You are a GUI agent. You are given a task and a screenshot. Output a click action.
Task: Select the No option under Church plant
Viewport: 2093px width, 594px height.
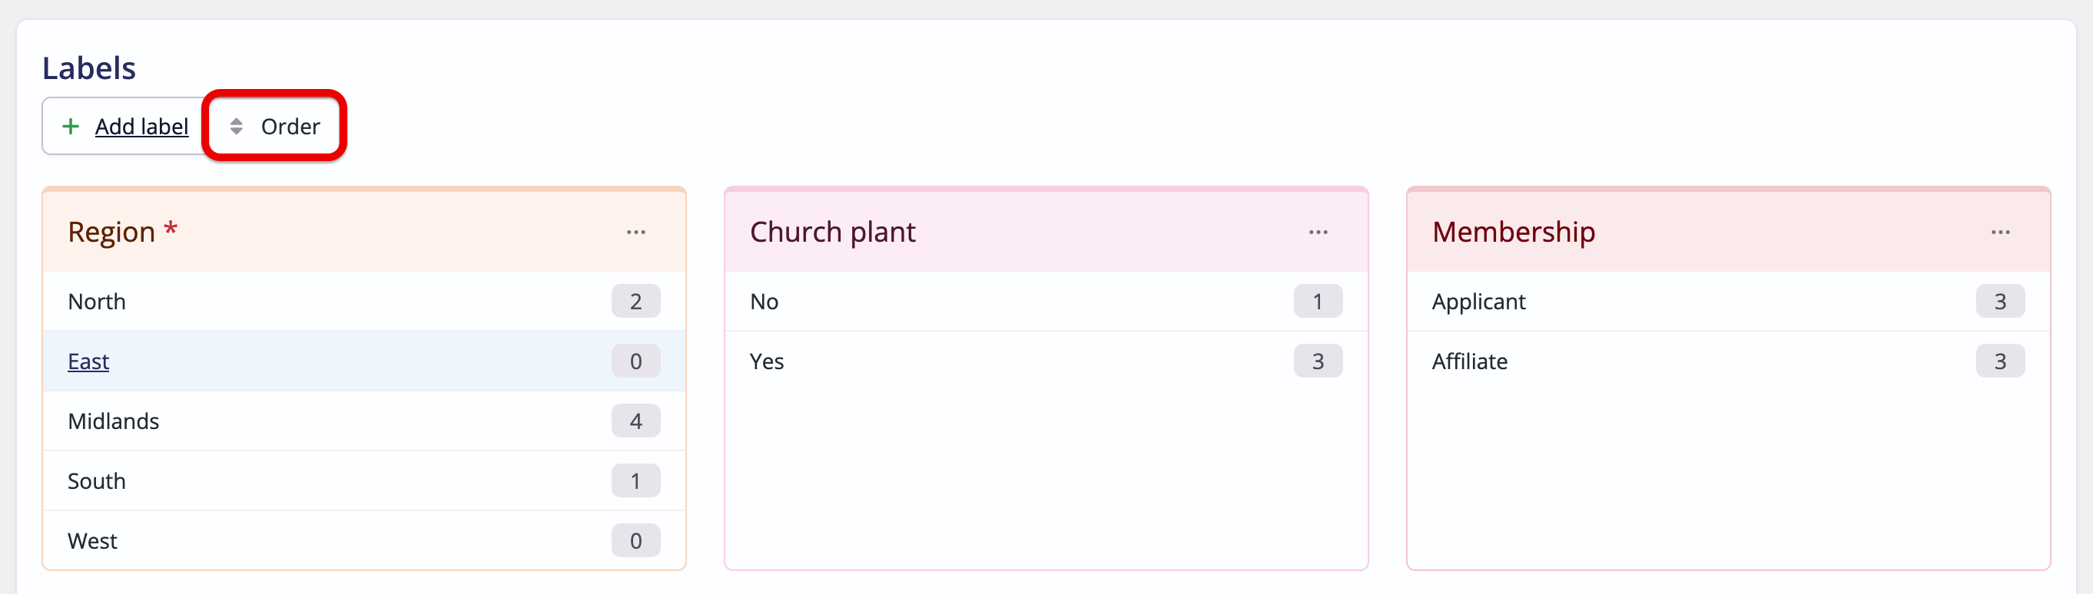pyautogui.click(x=763, y=301)
